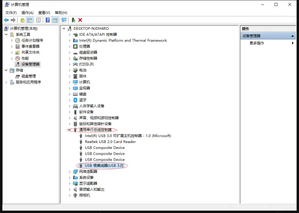Click the 声音、视频和游戏控制器 speaker icon
Viewport: 299px width, 213px height.
[75, 118]
